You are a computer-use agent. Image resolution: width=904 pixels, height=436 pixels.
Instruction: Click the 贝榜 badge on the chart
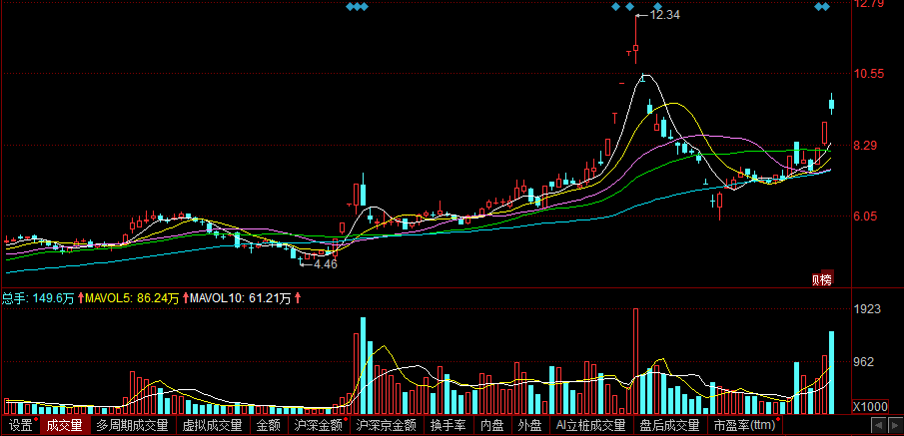click(822, 280)
